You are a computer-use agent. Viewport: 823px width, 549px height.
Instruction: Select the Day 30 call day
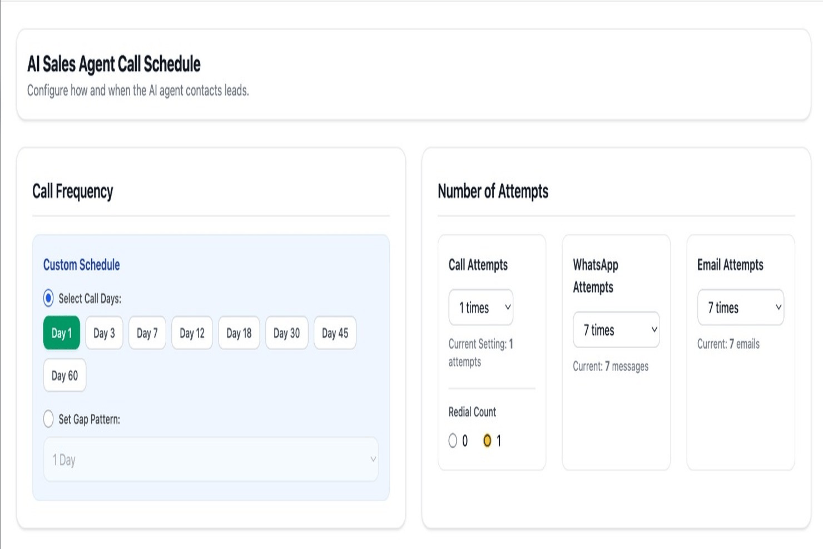[x=286, y=333]
